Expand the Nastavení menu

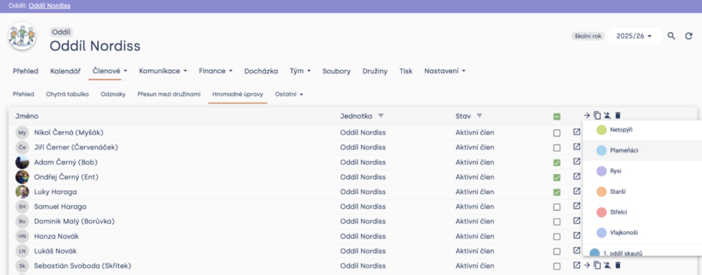pos(445,71)
